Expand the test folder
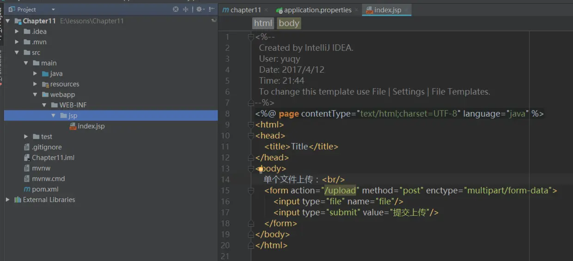 26,136
